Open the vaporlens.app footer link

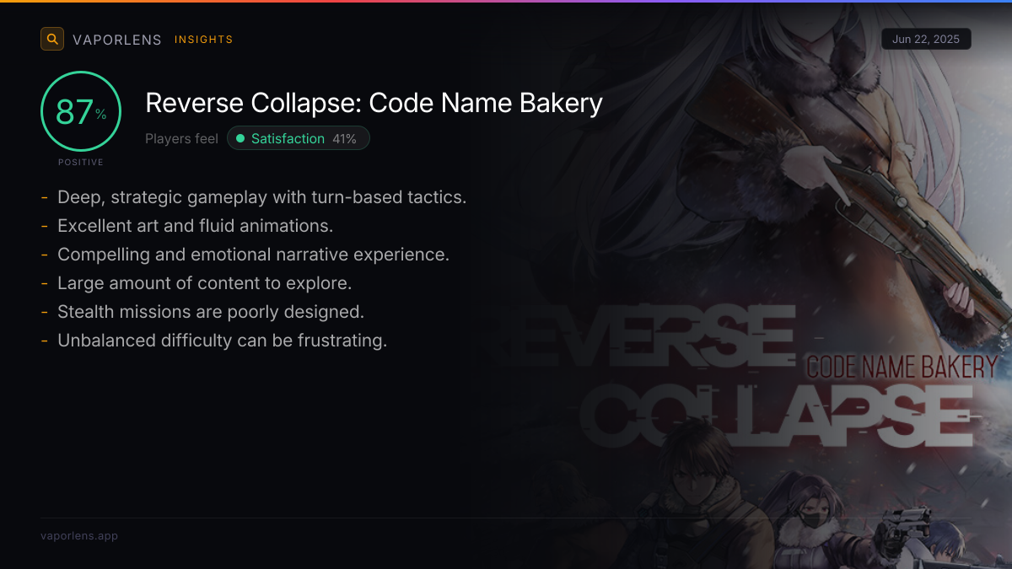[79, 535]
